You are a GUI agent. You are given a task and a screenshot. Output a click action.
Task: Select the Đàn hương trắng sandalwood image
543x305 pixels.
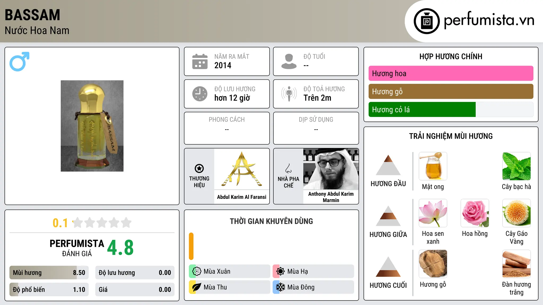(x=516, y=264)
